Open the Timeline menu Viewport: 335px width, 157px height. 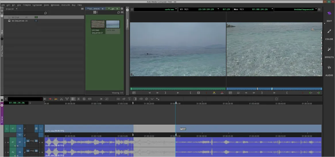click(27, 5)
